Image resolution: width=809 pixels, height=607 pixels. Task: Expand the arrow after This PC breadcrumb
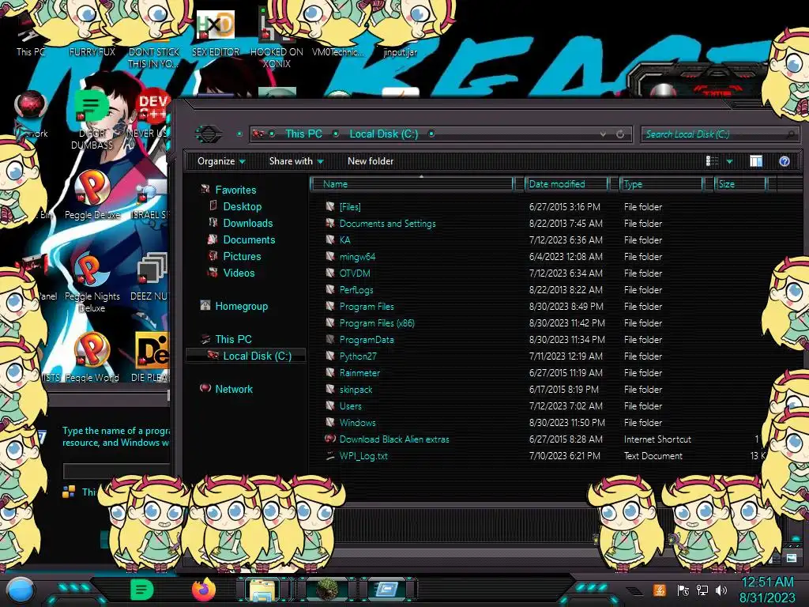tap(336, 134)
